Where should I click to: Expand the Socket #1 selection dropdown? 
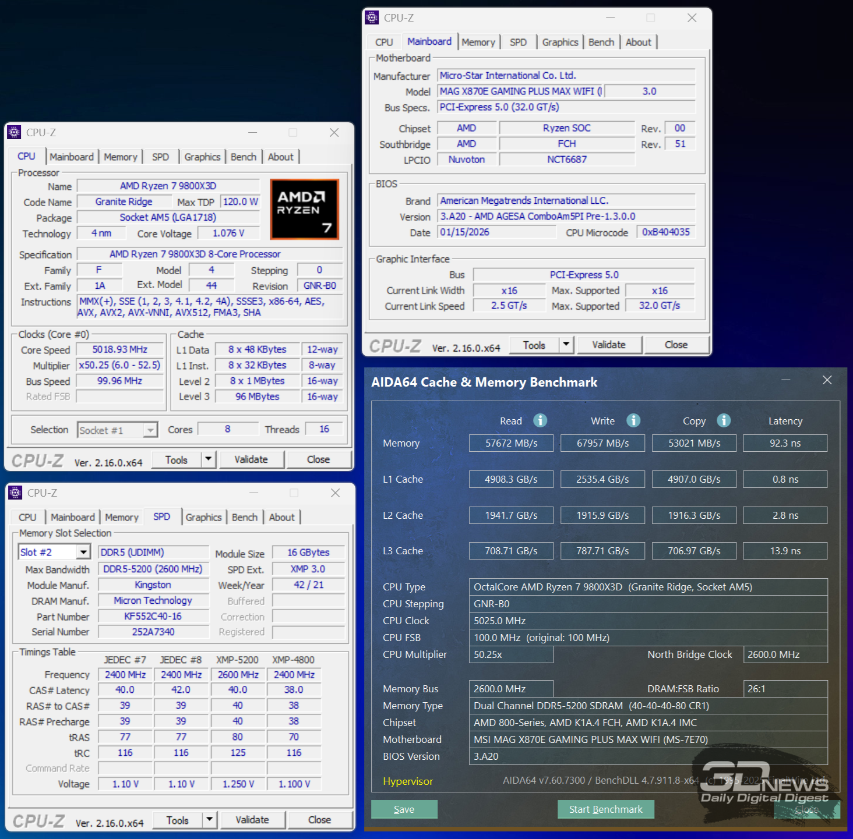[150, 430]
